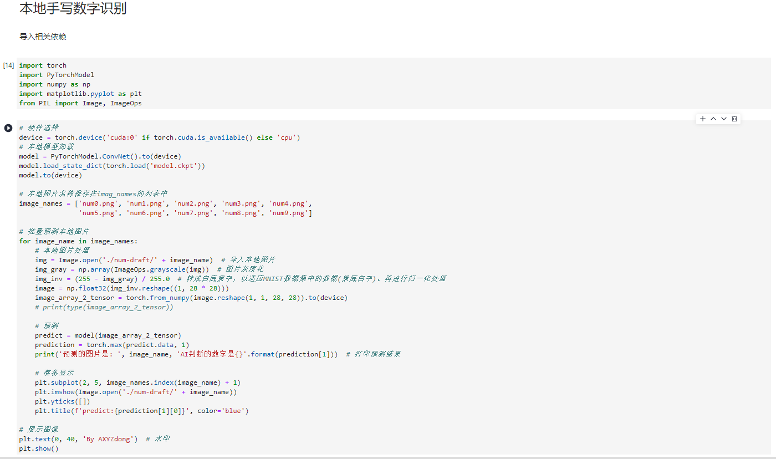Click the 'img_inv = (255 - img_gray)' line
The height and width of the screenshot is (459, 776).
tap(241, 279)
